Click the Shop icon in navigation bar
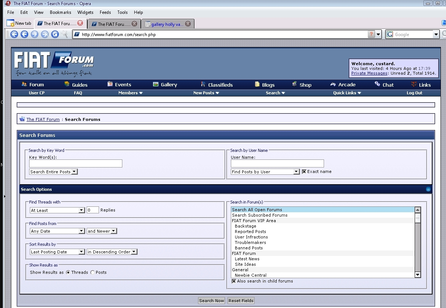Image resolution: width=446 pixels, height=308 pixels. tap(295, 84)
